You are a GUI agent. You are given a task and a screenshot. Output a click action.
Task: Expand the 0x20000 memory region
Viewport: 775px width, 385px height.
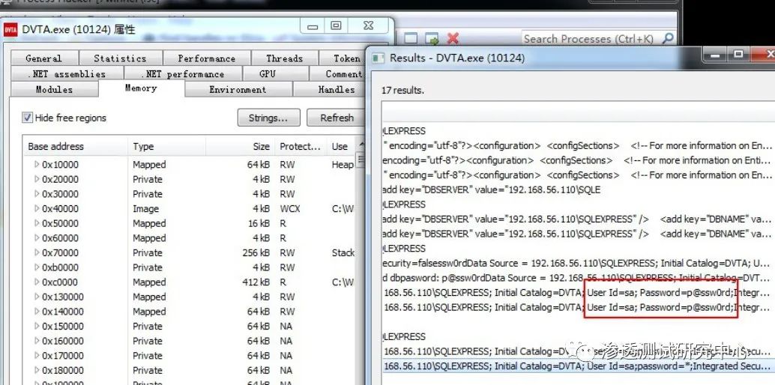[37, 180]
